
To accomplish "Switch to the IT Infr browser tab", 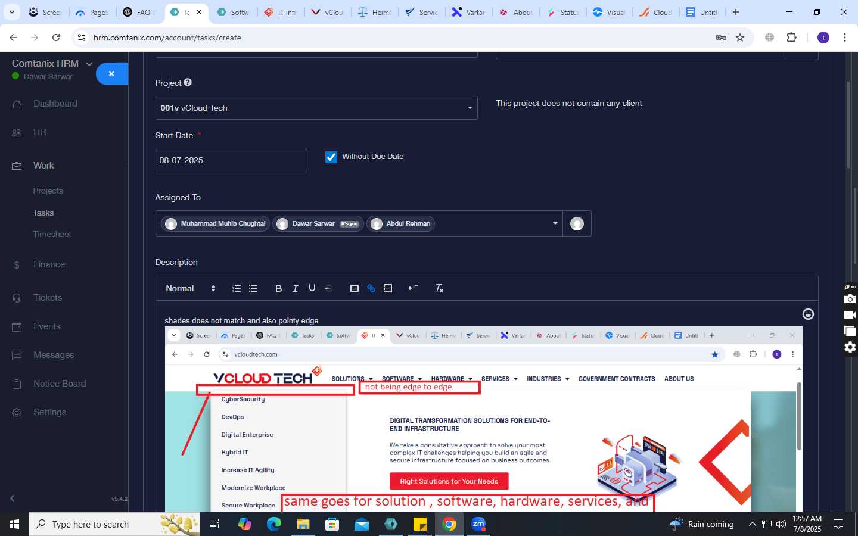I will click(281, 12).
